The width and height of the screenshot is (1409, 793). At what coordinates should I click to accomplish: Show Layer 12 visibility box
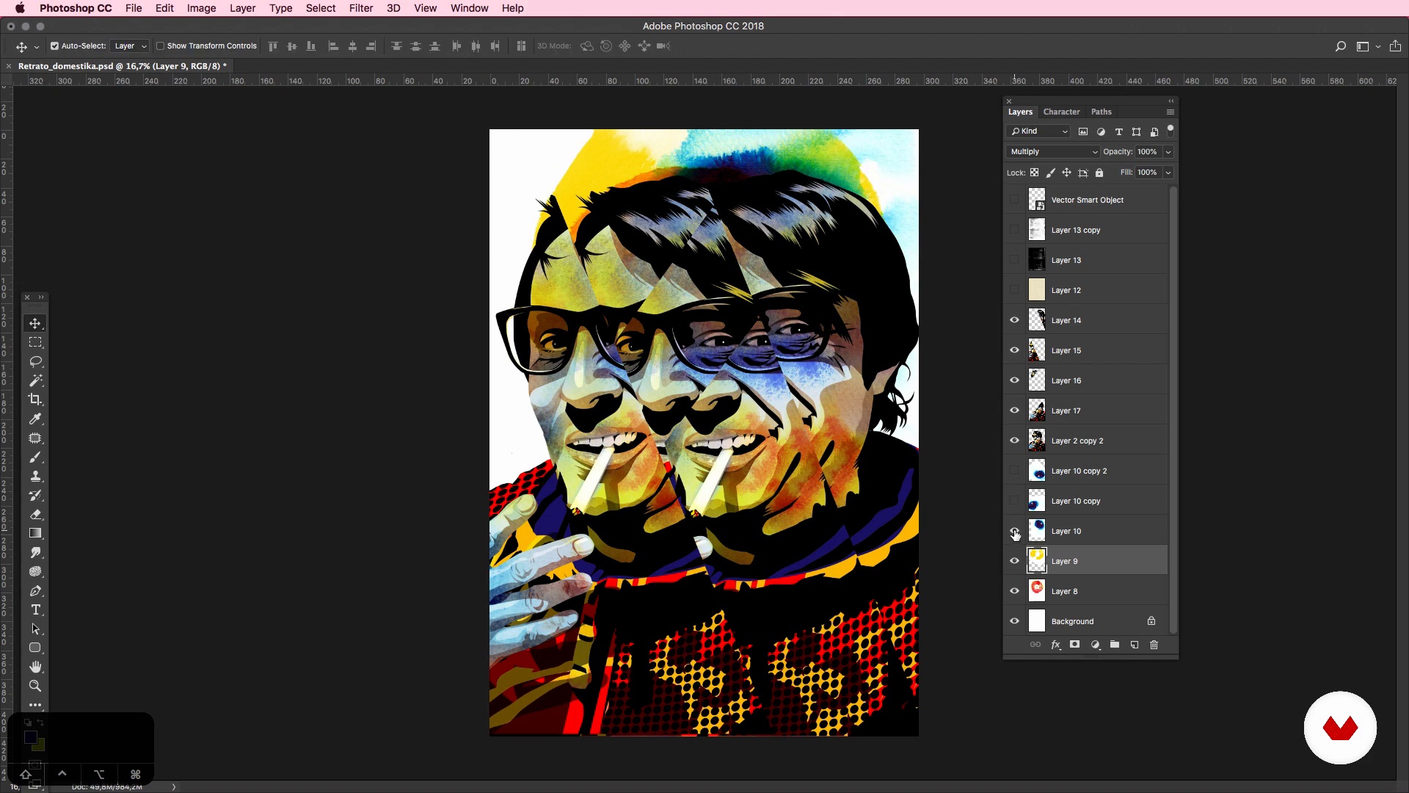point(1014,290)
